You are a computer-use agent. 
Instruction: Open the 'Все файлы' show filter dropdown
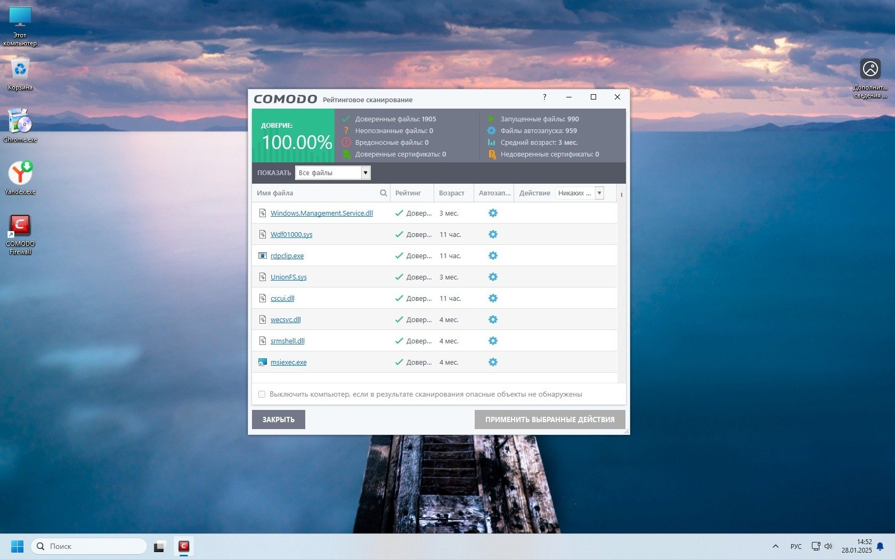point(333,172)
